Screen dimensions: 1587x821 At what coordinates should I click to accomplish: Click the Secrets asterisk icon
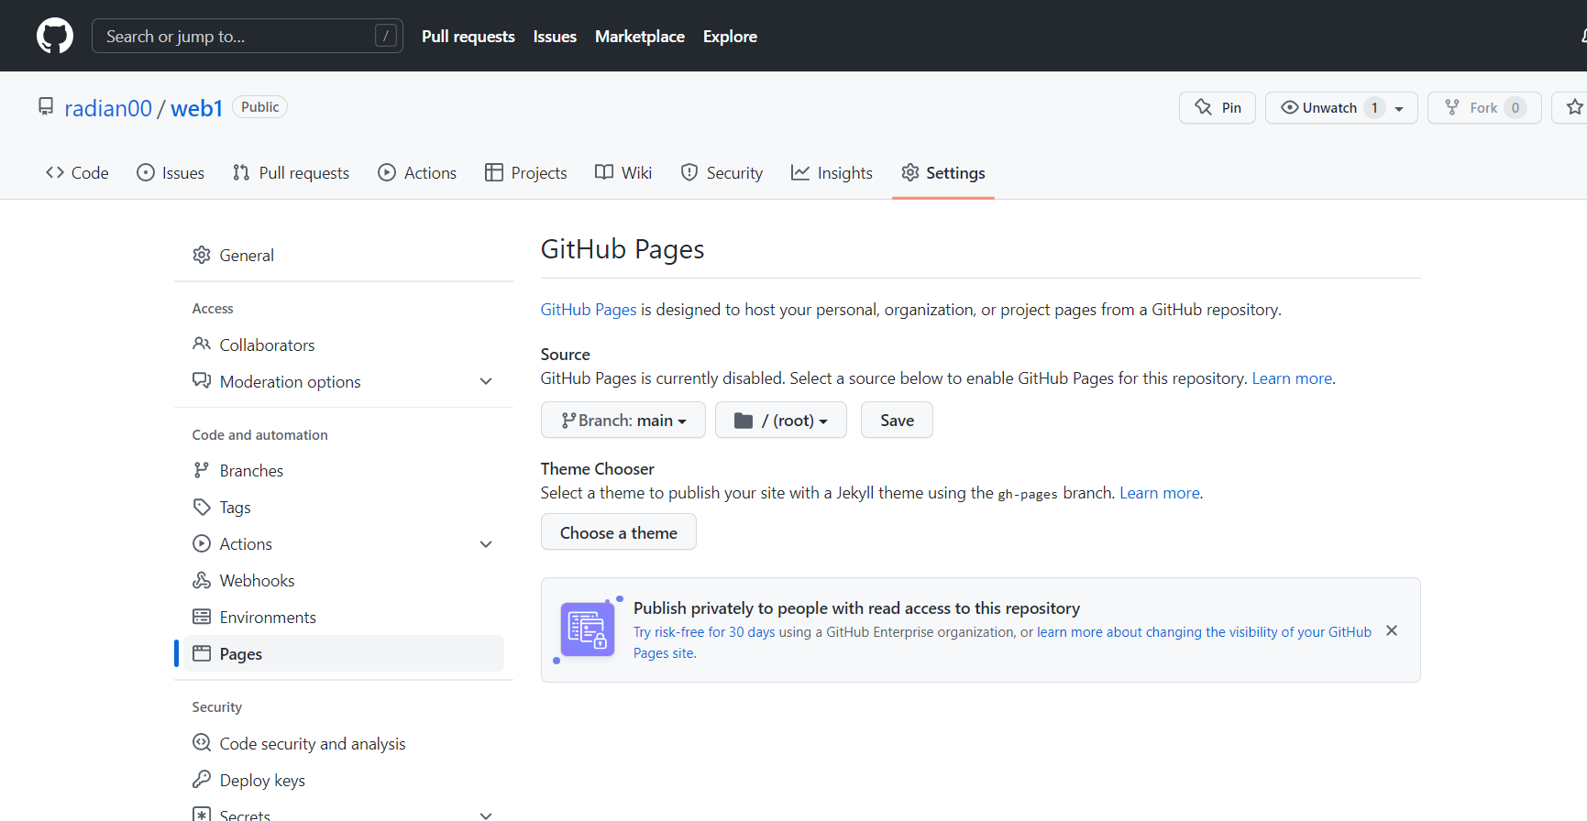(x=202, y=814)
